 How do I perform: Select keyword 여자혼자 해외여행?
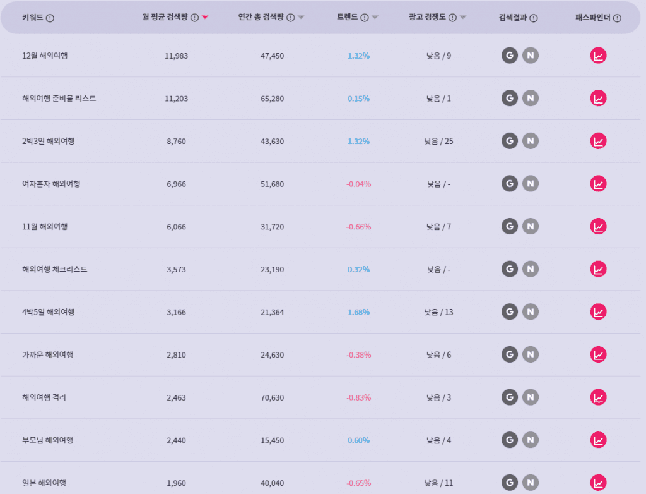point(51,184)
